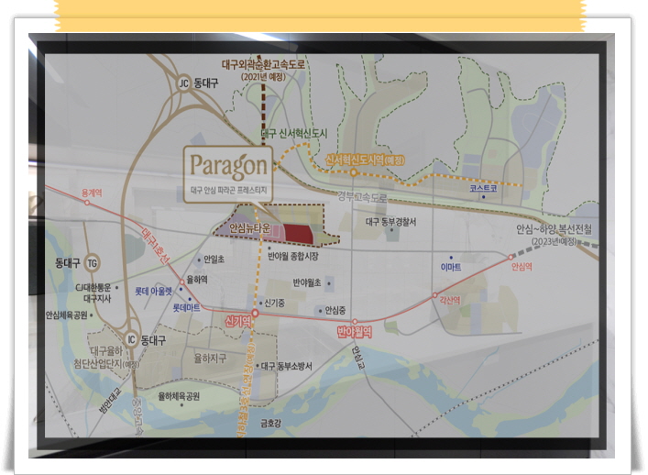Click the red Paragon site block
648x475 pixels.
299,234
